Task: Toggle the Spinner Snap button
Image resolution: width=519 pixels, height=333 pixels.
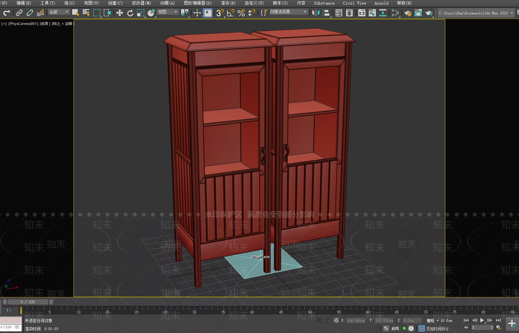Action: point(251,13)
